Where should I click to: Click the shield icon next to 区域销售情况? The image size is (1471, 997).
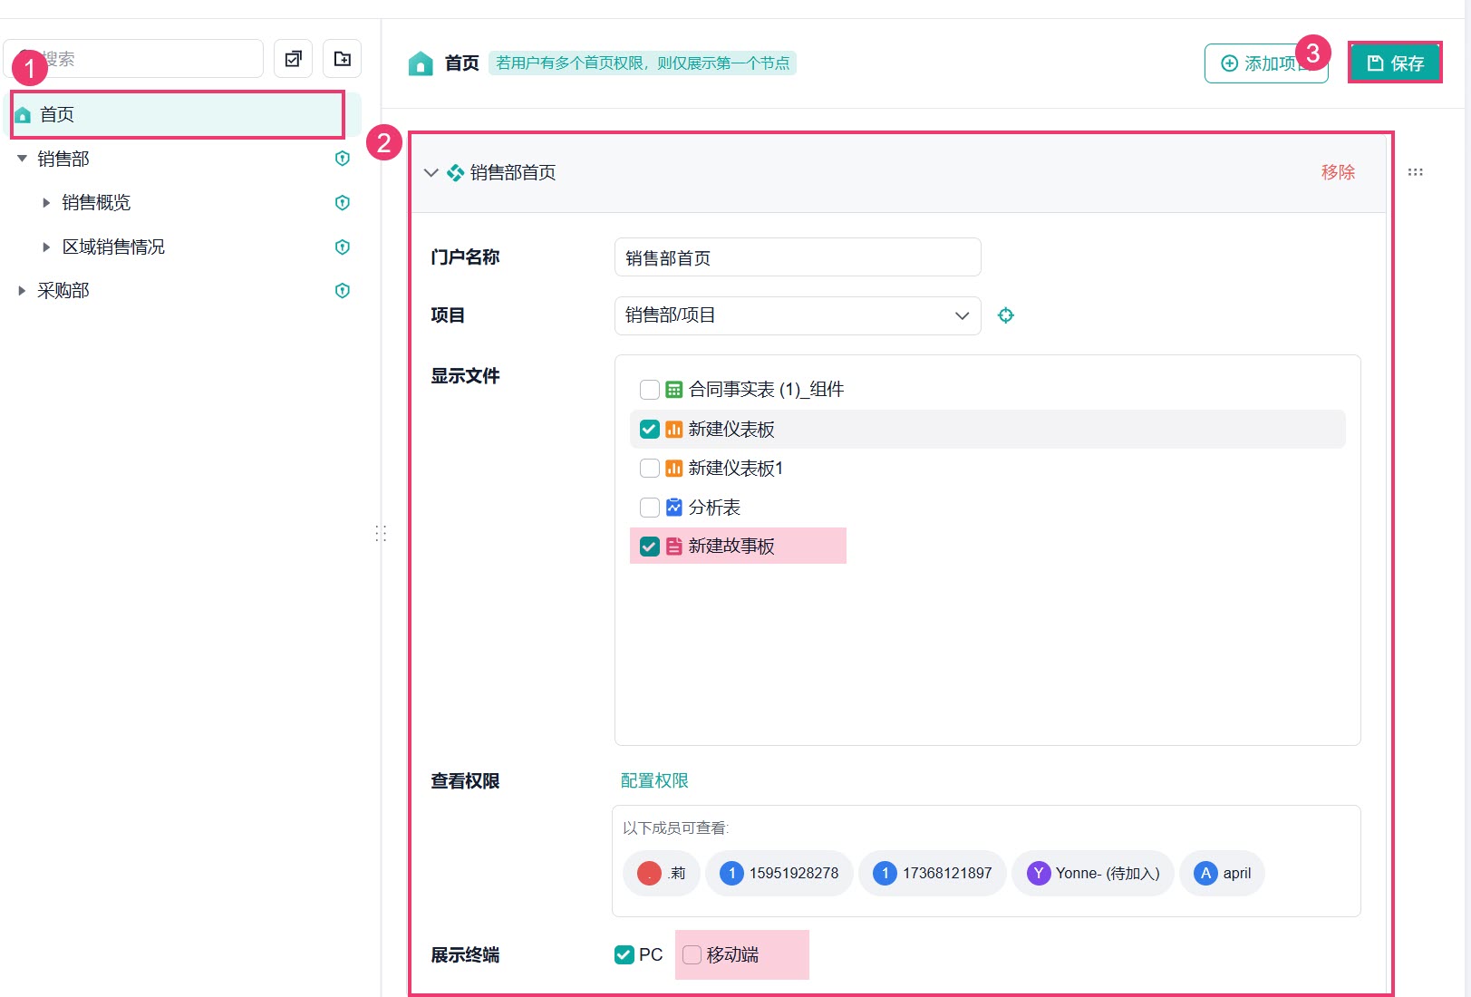tap(343, 247)
